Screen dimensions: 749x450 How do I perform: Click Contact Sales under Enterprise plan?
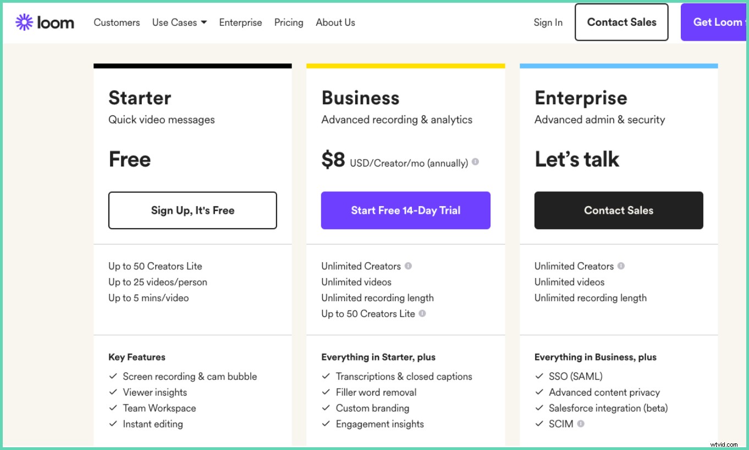[618, 210]
